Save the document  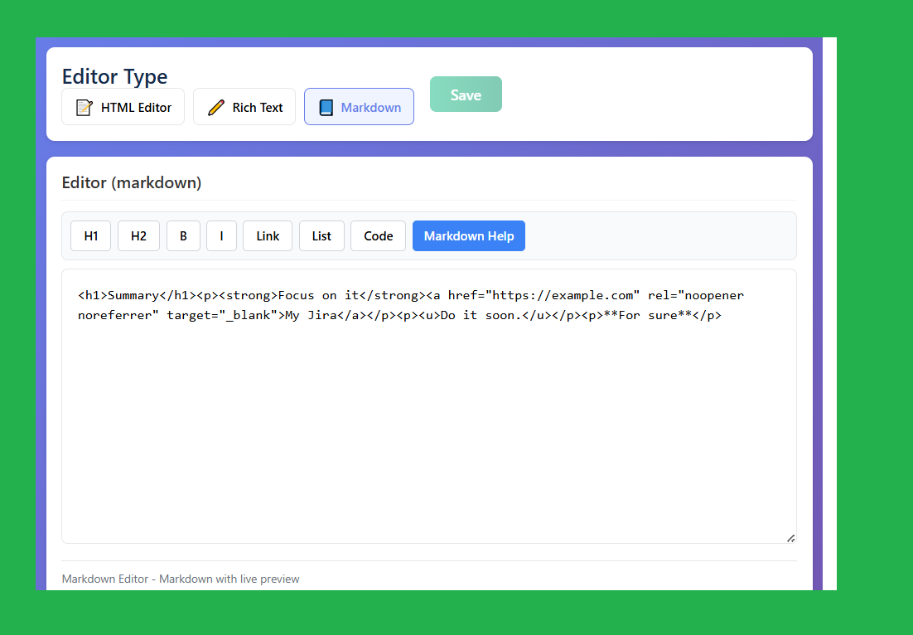(x=466, y=94)
